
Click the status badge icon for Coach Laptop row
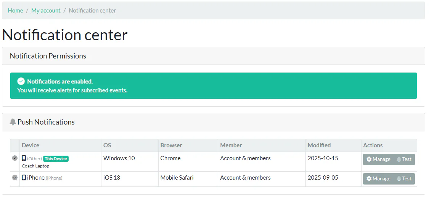(15, 158)
